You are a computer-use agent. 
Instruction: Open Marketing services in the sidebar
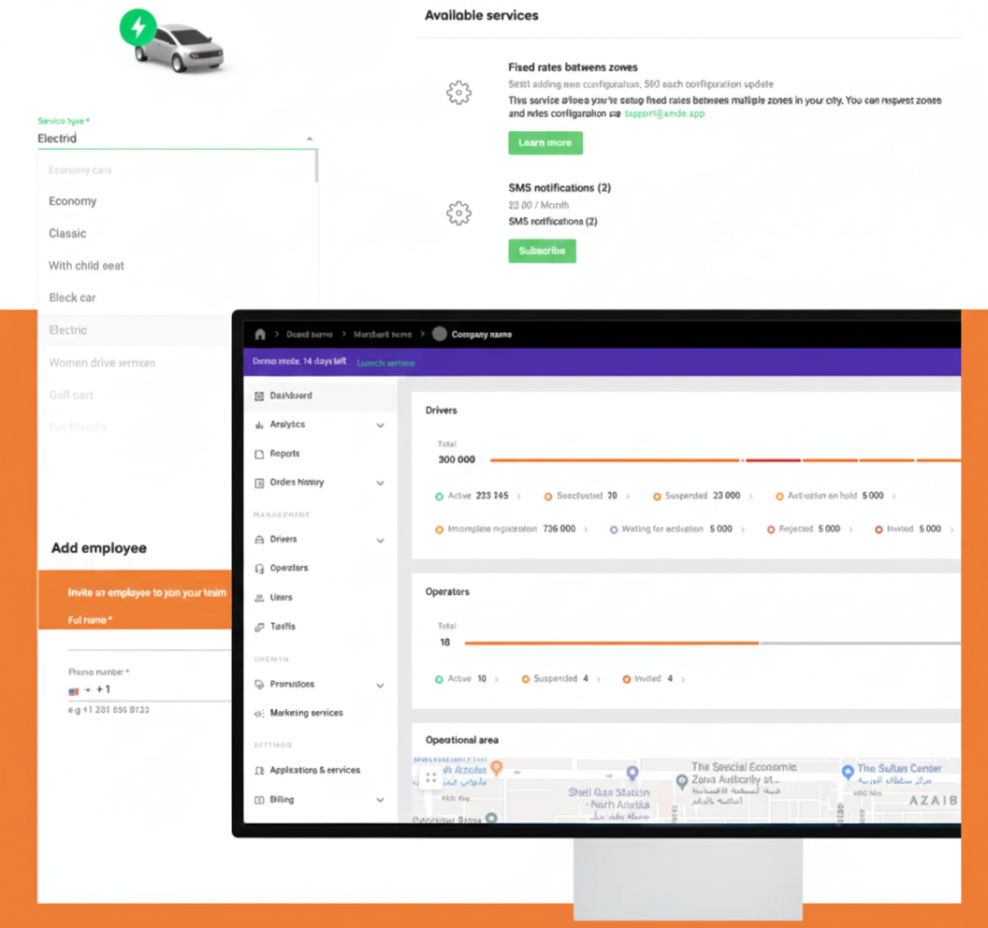(306, 713)
